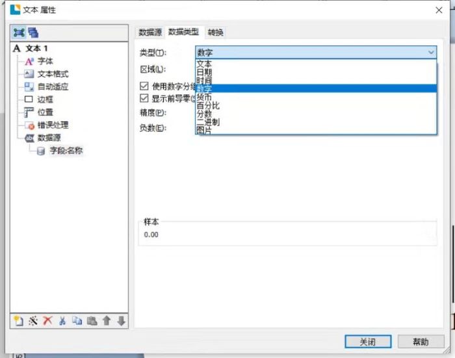Viewport: 455px width, 358px height.
Task: Click the 负数(E) label
Action: click(153, 127)
